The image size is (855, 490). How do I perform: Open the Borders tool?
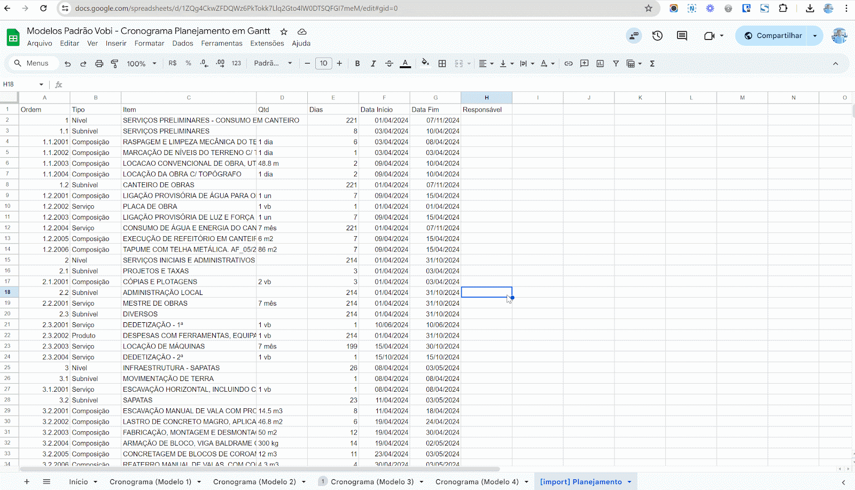pos(442,64)
